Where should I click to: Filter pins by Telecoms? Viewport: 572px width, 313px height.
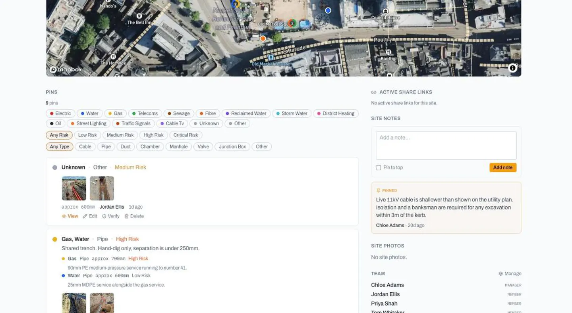click(x=145, y=113)
